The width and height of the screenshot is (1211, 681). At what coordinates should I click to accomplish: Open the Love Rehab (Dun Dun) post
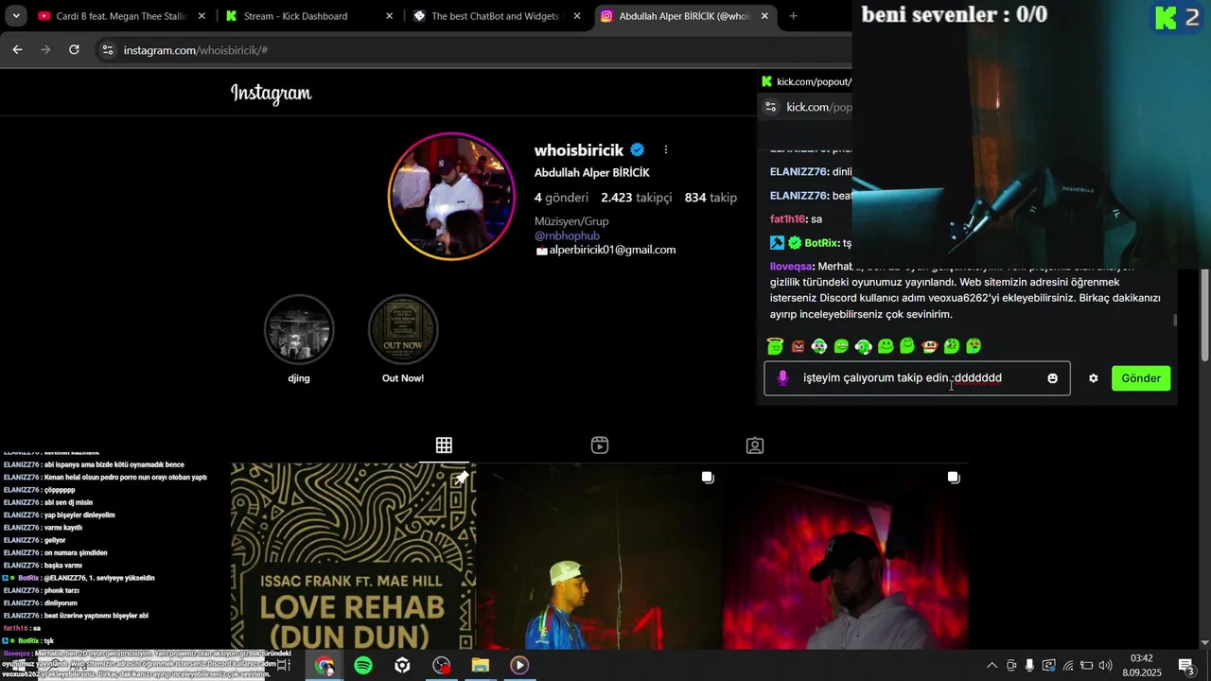pyautogui.click(x=353, y=556)
